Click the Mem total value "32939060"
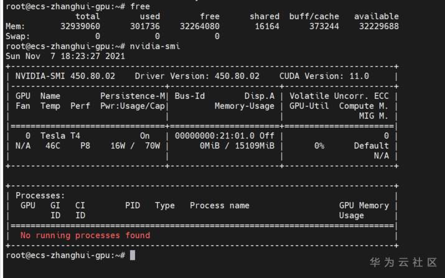The width and height of the screenshot is (445, 278). point(80,26)
